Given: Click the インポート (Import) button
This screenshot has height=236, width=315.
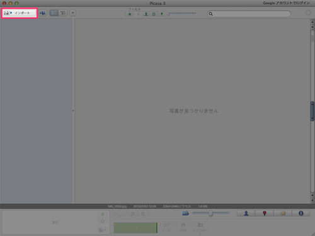Looking at the screenshot, I should coord(20,13).
